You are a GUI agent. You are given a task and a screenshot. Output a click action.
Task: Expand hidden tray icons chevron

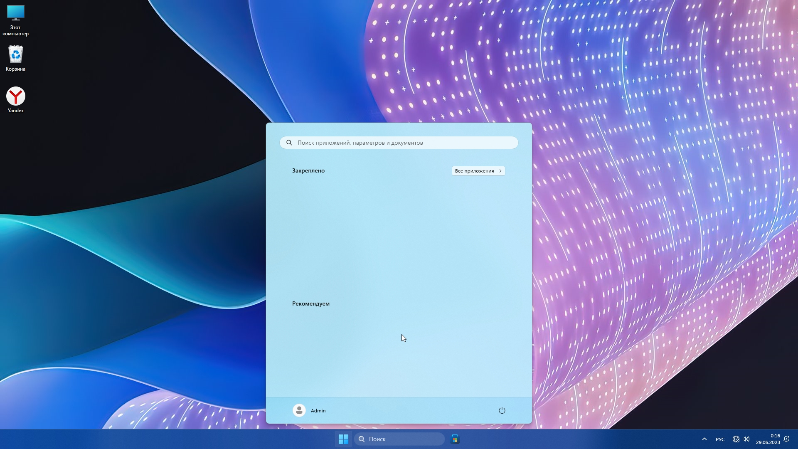(x=704, y=439)
